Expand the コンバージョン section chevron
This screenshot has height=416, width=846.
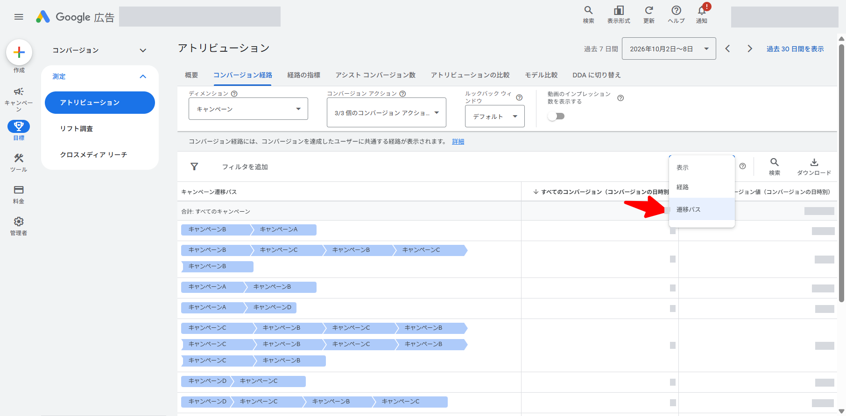point(143,50)
